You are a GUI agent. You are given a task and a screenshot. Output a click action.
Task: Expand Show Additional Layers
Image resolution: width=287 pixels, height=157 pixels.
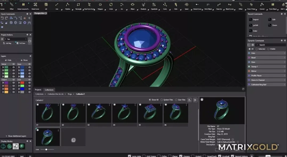pos(16,136)
